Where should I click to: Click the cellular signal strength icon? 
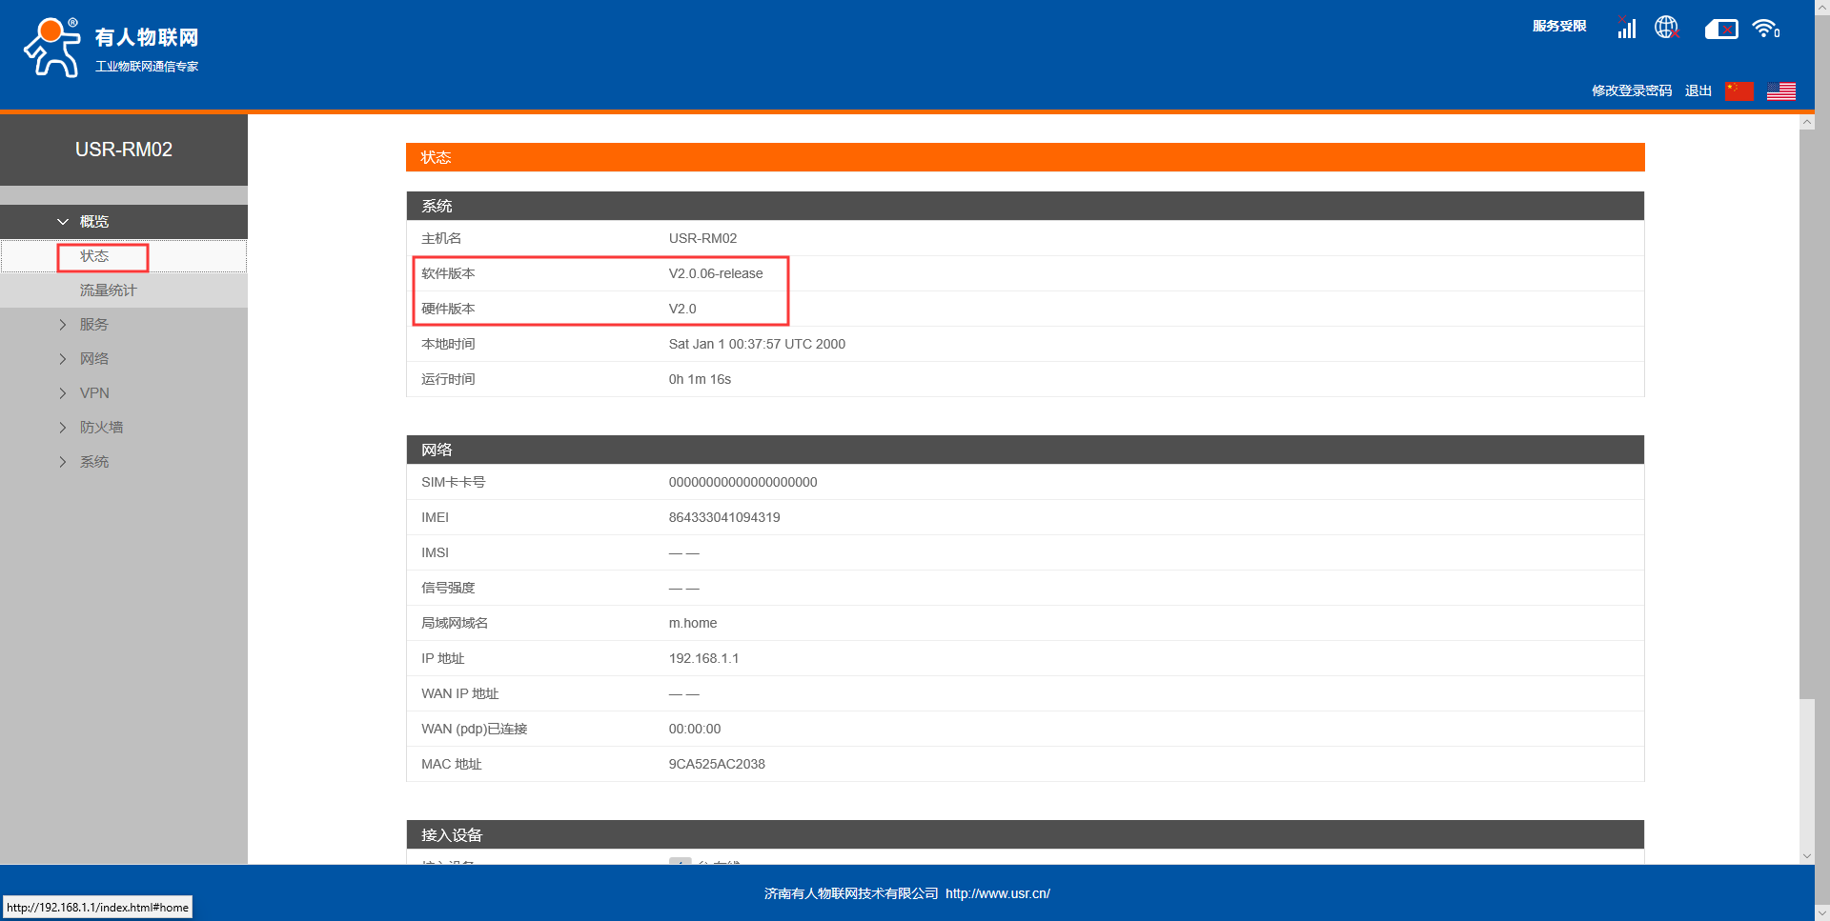coord(1626,29)
